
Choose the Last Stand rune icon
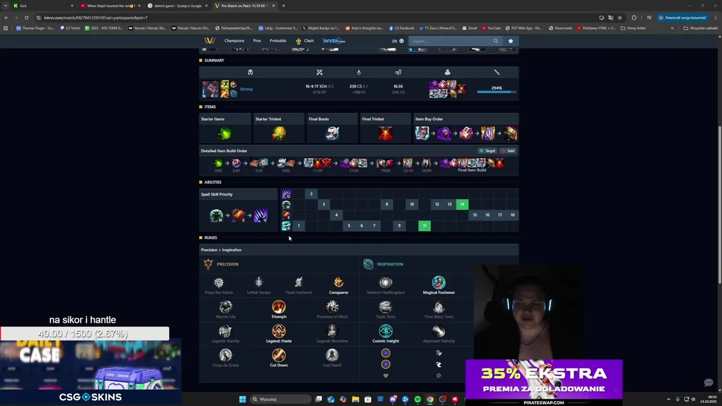click(x=332, y=355)
